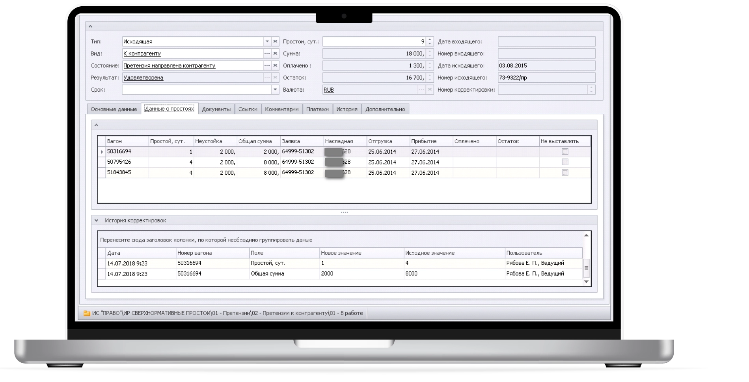The height and width of the screenshot is (382, 749).
Task: Select history row Простой, сут. field cell
Action: tap(284, 263)
